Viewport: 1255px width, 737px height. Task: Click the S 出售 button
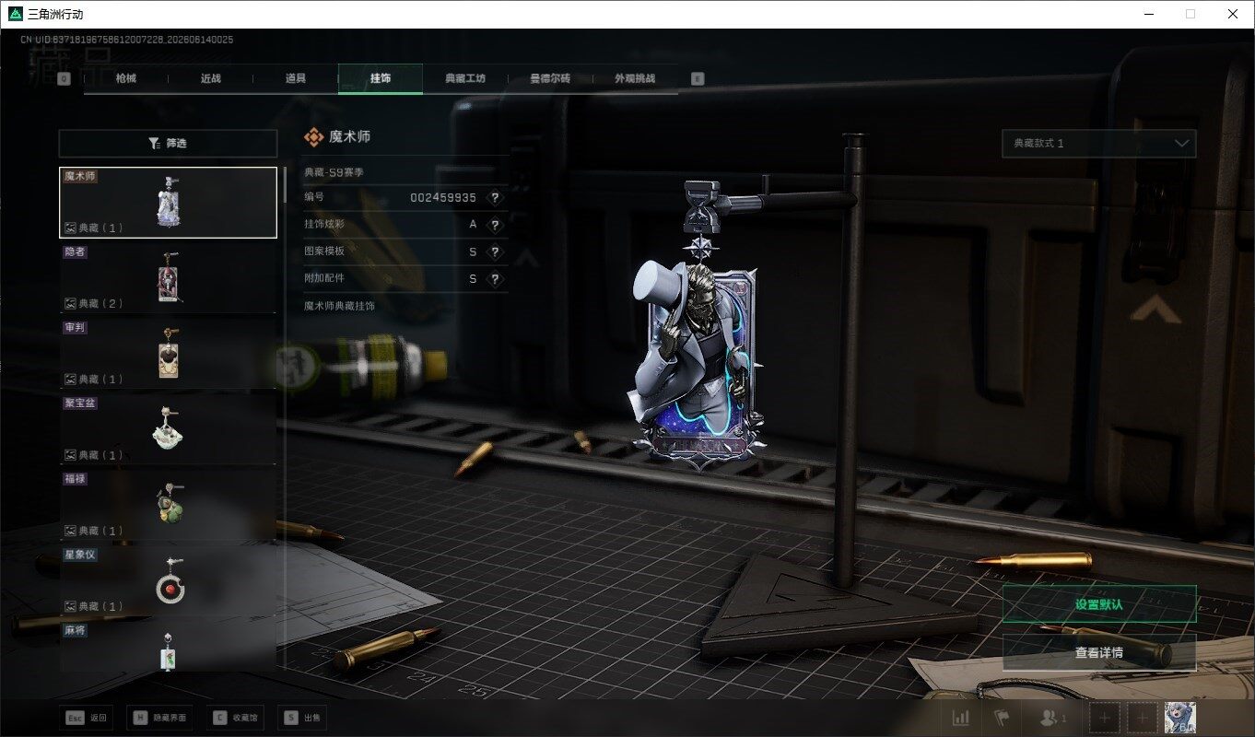pyautogui.click(x=304, y=718)
